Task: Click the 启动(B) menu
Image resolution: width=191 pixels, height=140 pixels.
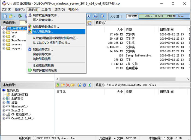Action: click(33, 10)
